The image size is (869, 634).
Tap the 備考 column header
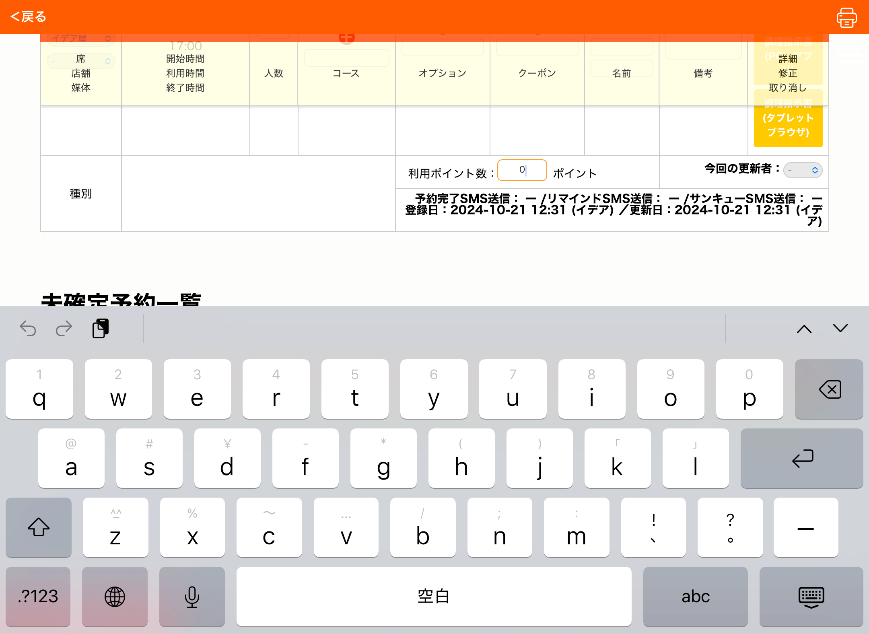click(703, 73)
